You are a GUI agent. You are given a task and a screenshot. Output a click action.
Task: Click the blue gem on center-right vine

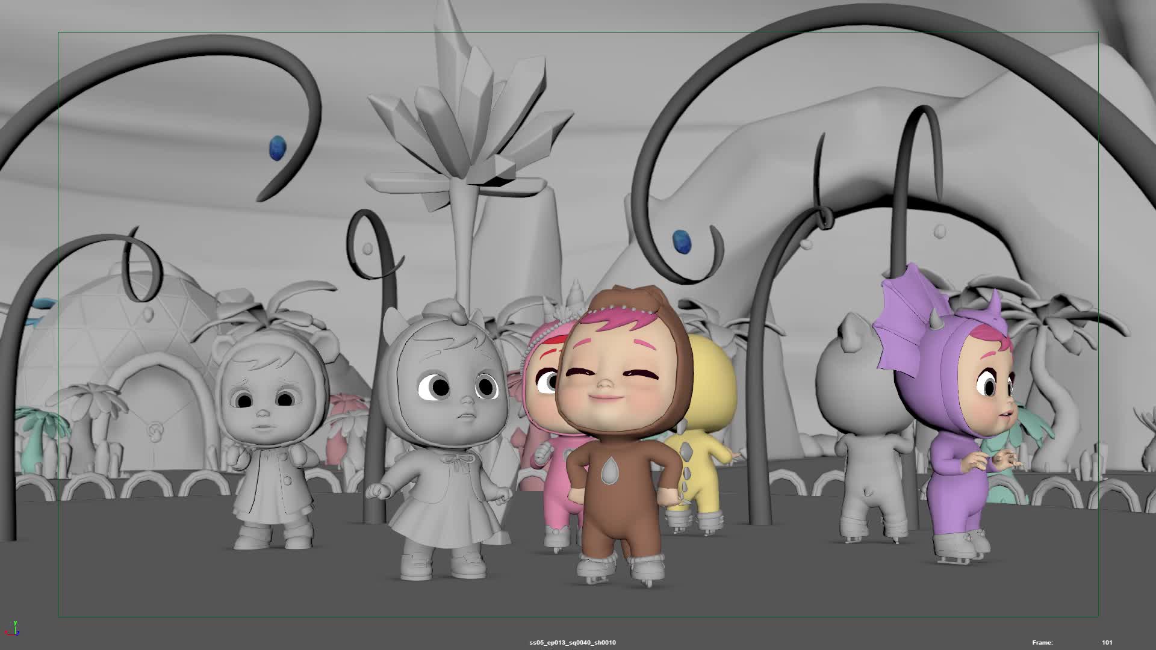pos(682,241)
